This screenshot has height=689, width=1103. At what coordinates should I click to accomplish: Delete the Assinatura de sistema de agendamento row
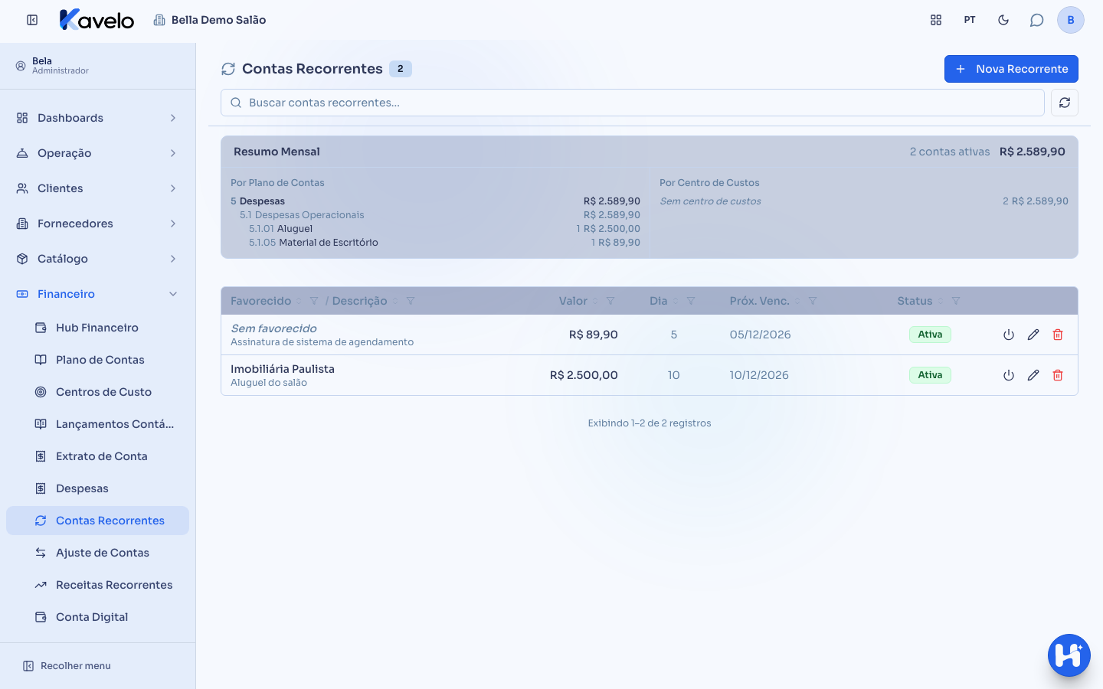click(x=1058, y=335)
